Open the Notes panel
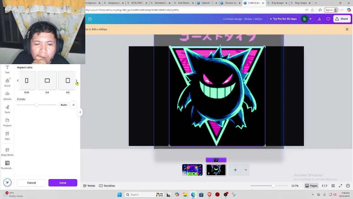353x199 pixels. click(89, 186)
